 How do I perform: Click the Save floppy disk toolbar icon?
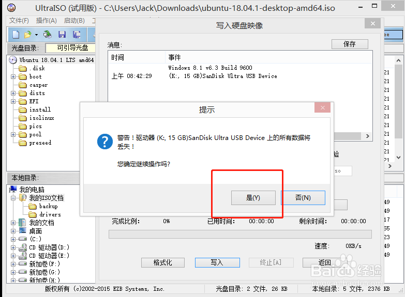(x=62, y=34)
